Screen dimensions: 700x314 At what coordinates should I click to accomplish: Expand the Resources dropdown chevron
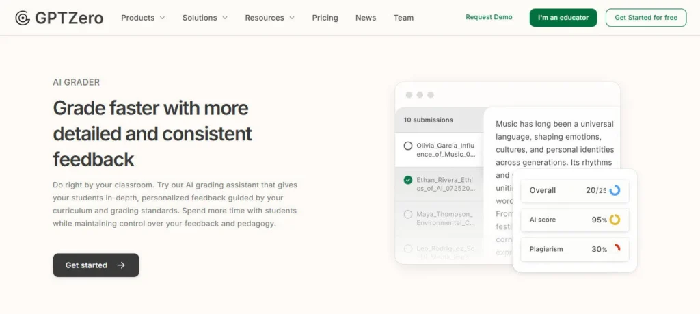(x=291, y=18)
